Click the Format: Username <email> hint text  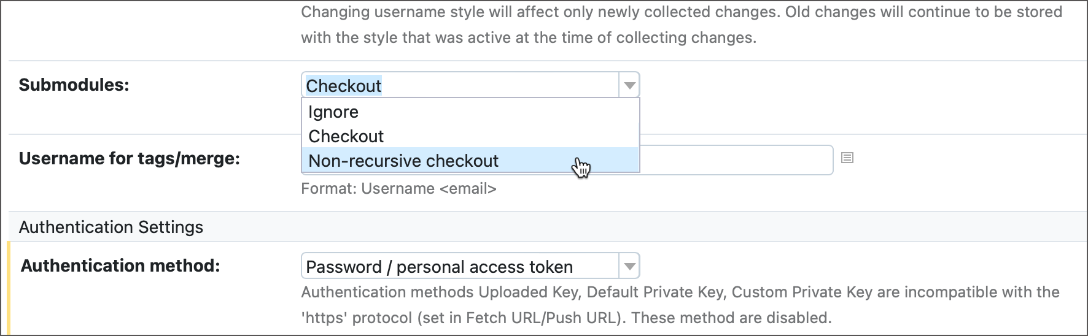coord(398,188)
